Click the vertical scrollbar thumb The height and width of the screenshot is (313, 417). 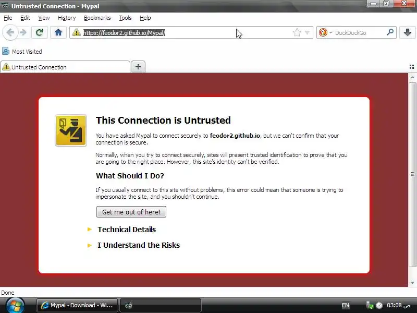(412, 175)
